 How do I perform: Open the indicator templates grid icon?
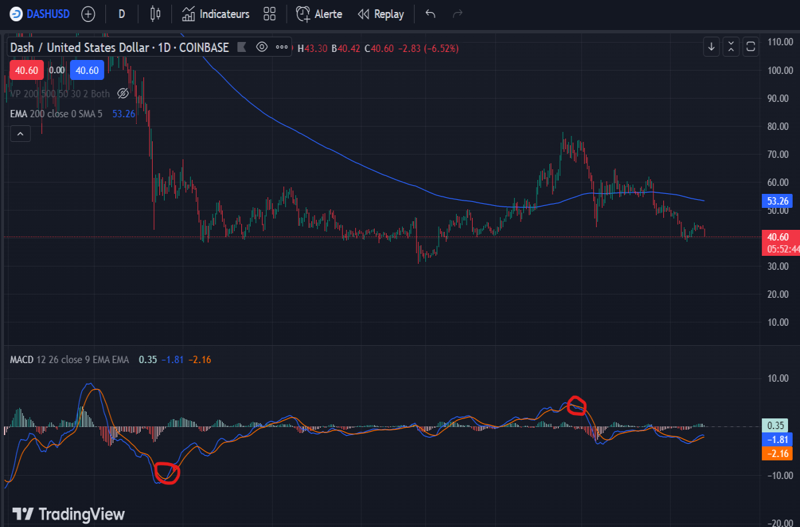[x=269, y=14]
